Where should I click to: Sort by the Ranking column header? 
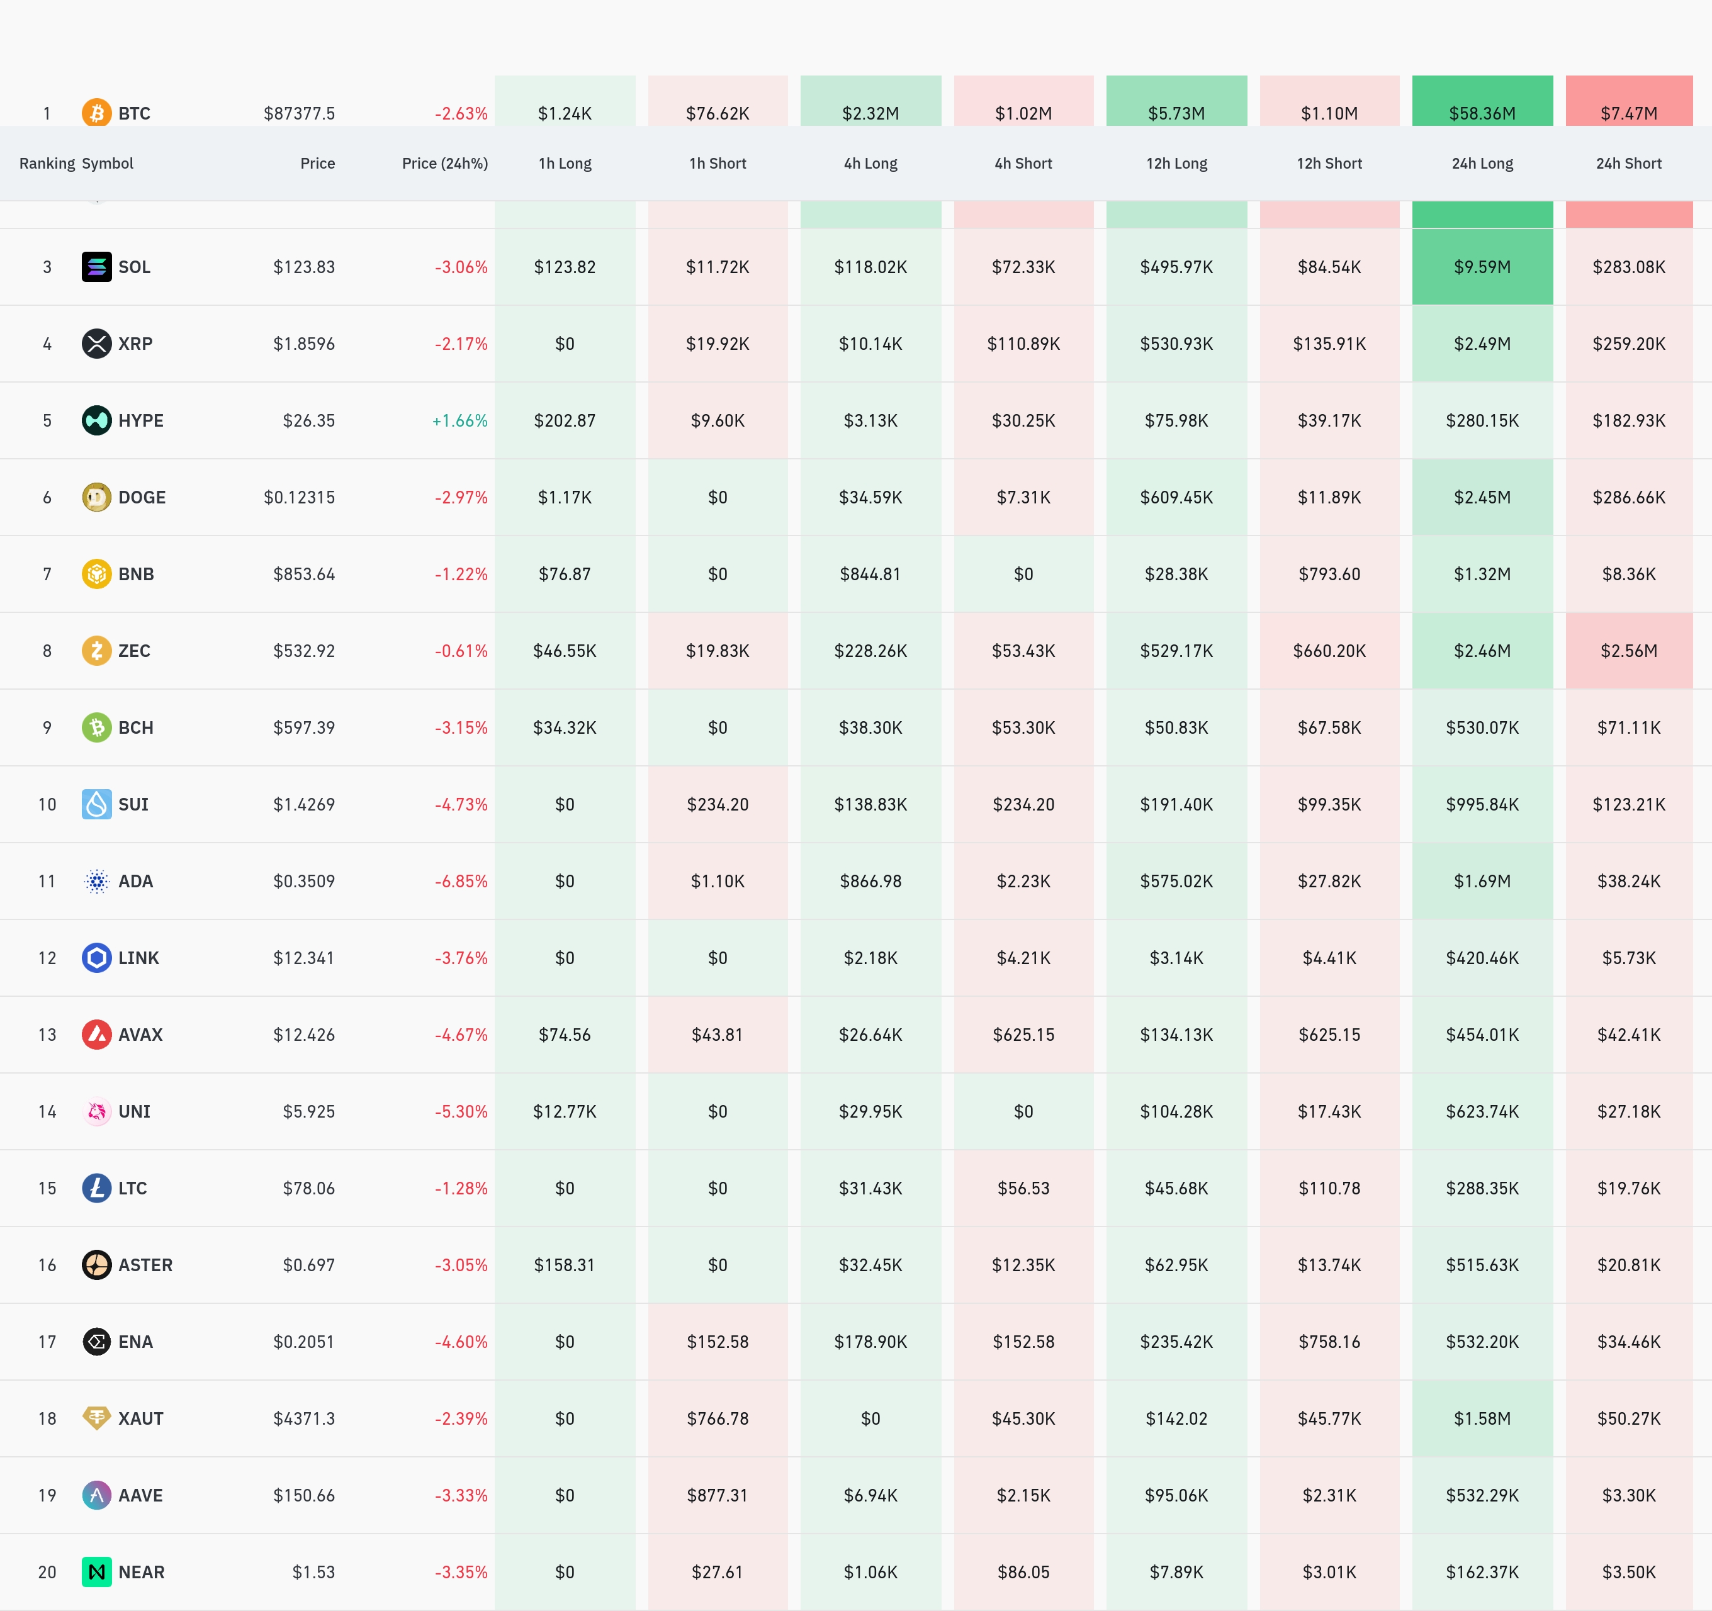pyautogui.click(x=47, y=164)
